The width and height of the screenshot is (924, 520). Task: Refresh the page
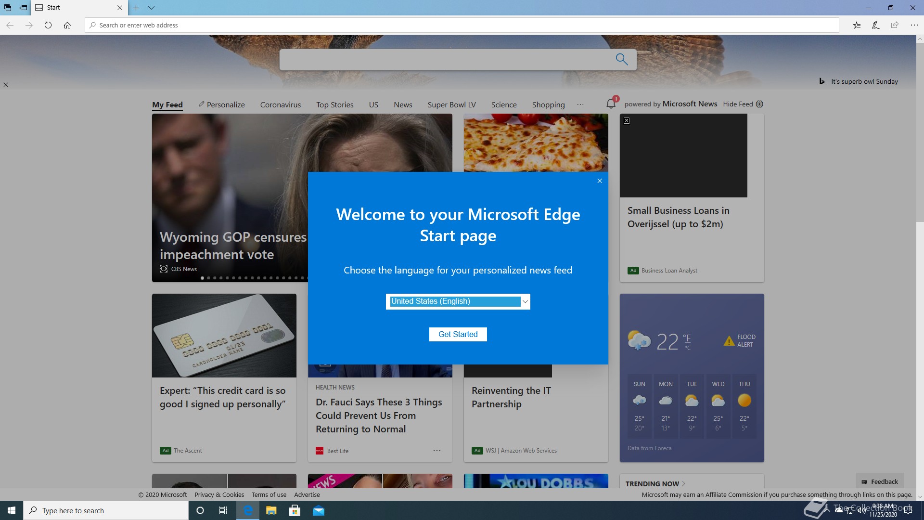pyautogui.click(x=48, y=25)
